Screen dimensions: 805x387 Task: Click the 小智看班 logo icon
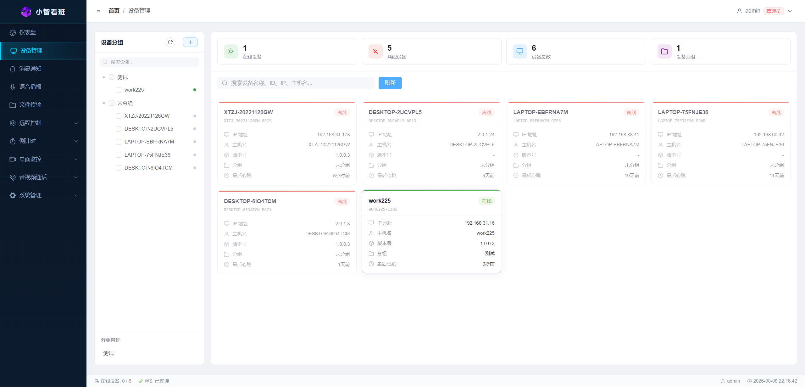click(26, 12)
